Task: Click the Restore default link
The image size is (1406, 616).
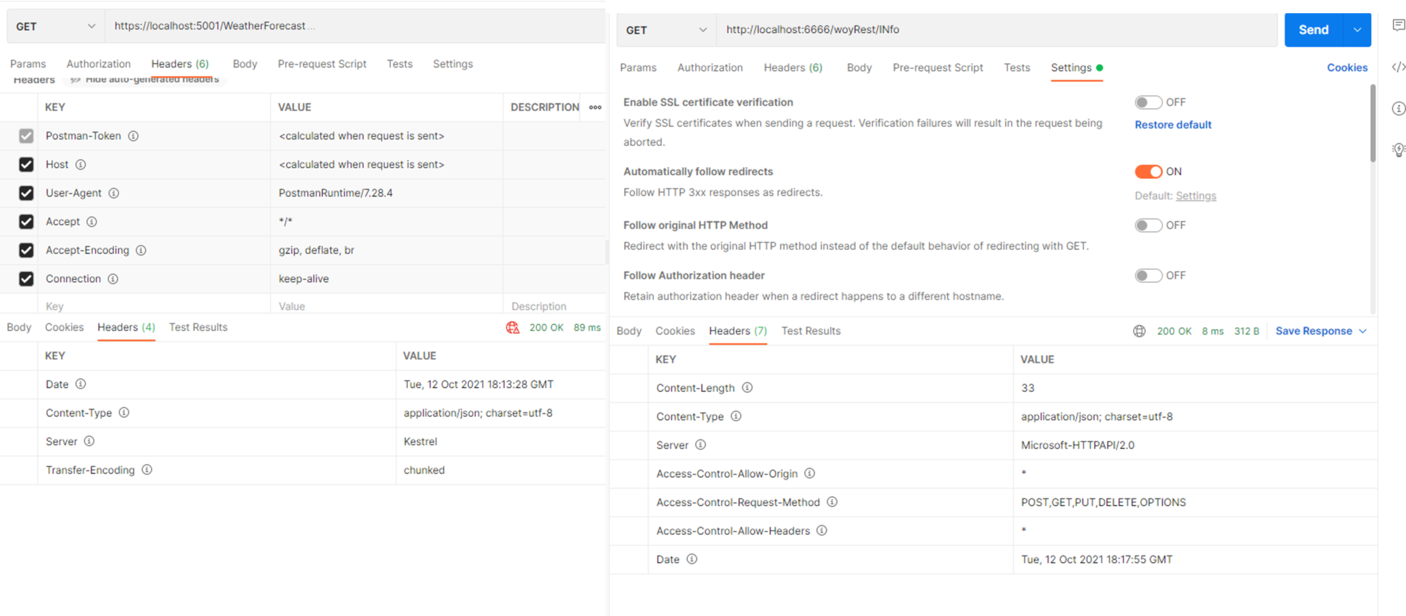Action: 1173,124
